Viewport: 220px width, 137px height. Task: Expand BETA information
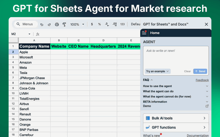176,102
